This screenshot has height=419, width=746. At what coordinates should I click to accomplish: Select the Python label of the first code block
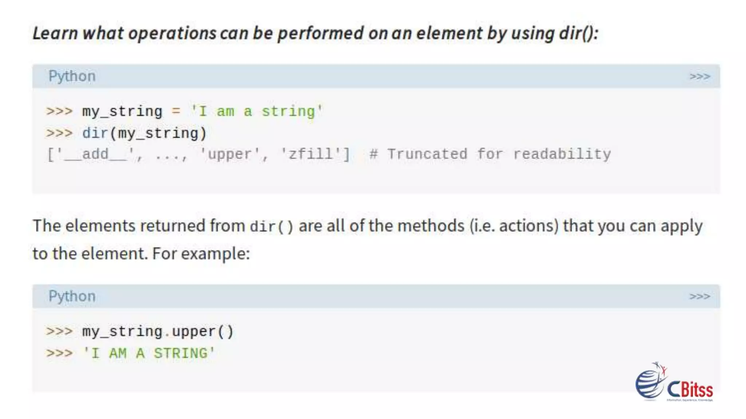click(x=72, y=76)
